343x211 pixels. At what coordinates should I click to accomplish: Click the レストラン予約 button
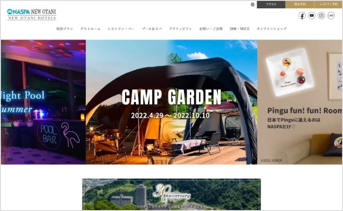[x=328, y=5]
